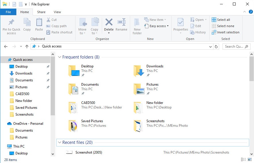Click Quick access in address bar
Screen dimensions: 254x163
point(52,47)
